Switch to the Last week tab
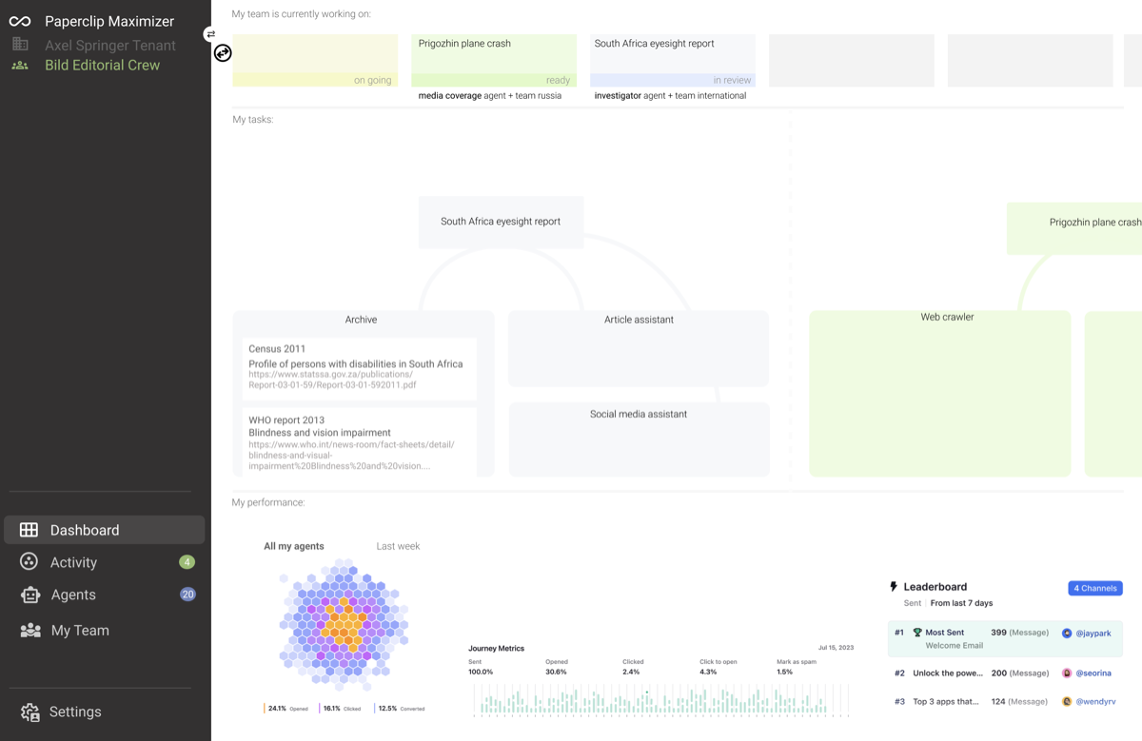The width and height of the screenshot is (1142, 741). pyautogui.click(x=398, y=546)
